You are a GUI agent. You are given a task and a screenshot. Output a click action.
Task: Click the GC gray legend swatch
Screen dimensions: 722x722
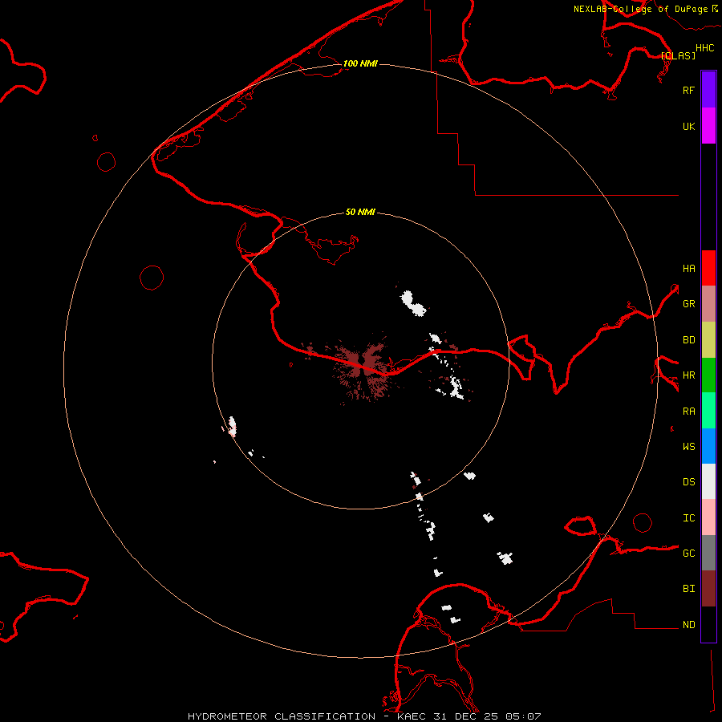tap(708, 553)
